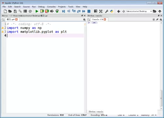Open the Help menu
The width and height of the screenshot is (164, 118).
(x=85, y=7)
